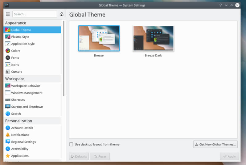Click the Plasma Style icon
The image size is (246, 165).
8,37
